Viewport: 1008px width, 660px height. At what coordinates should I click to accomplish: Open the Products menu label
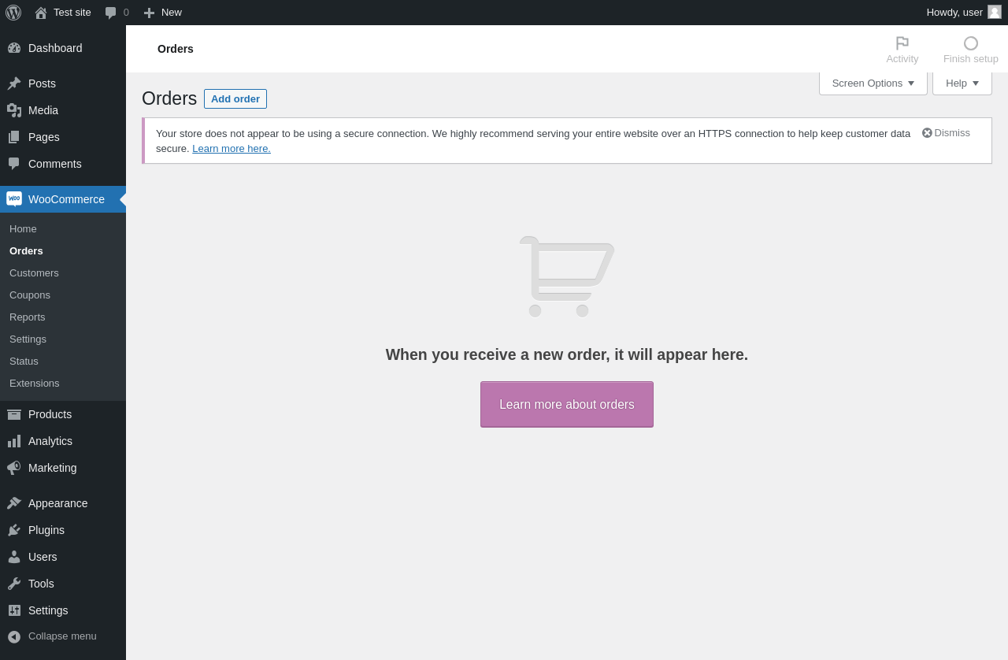point(50,414)
